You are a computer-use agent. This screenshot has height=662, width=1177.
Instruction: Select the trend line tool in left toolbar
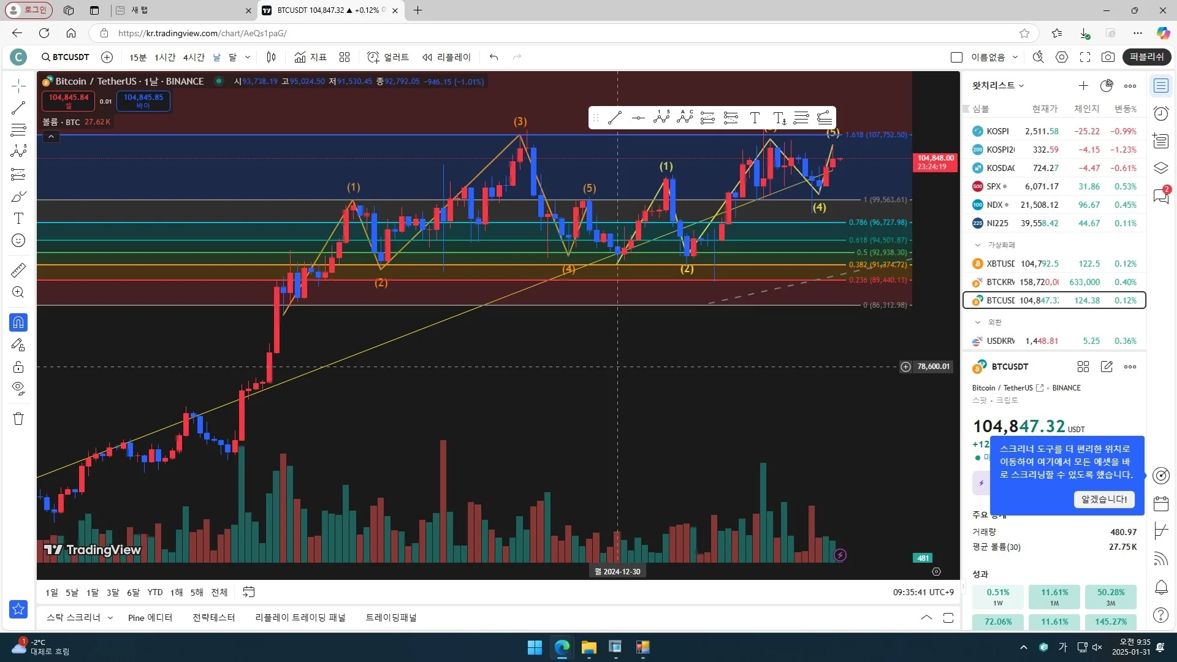tap(18, 108)
